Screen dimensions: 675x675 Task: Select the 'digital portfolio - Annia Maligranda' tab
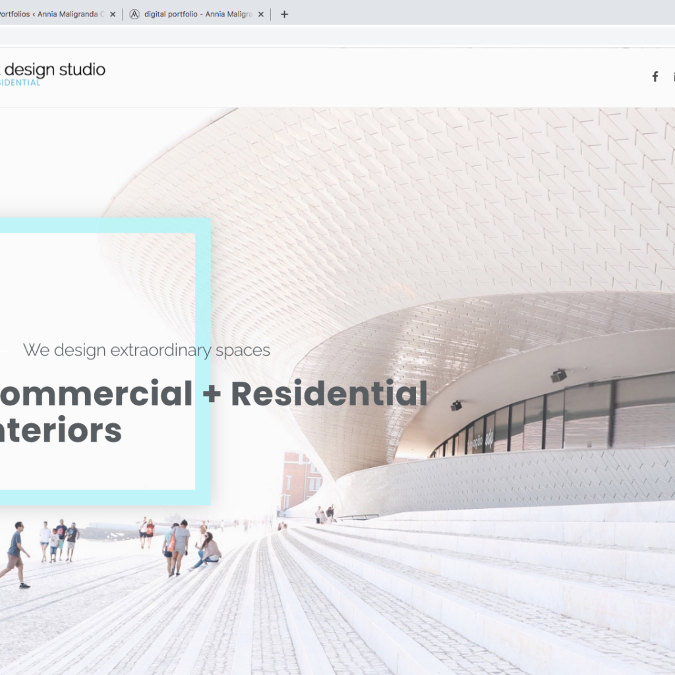pyautogui.click(x=198, y=14)
